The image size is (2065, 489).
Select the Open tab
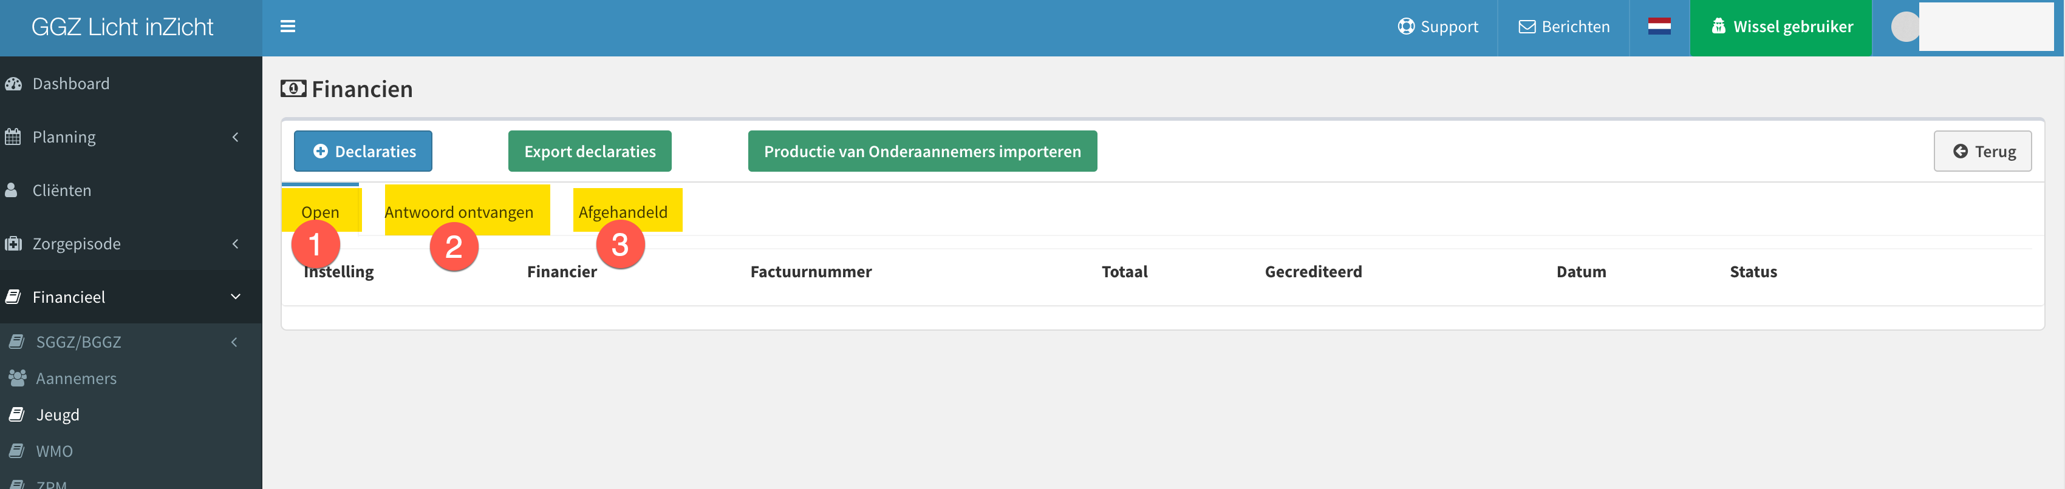coord(321,212)
